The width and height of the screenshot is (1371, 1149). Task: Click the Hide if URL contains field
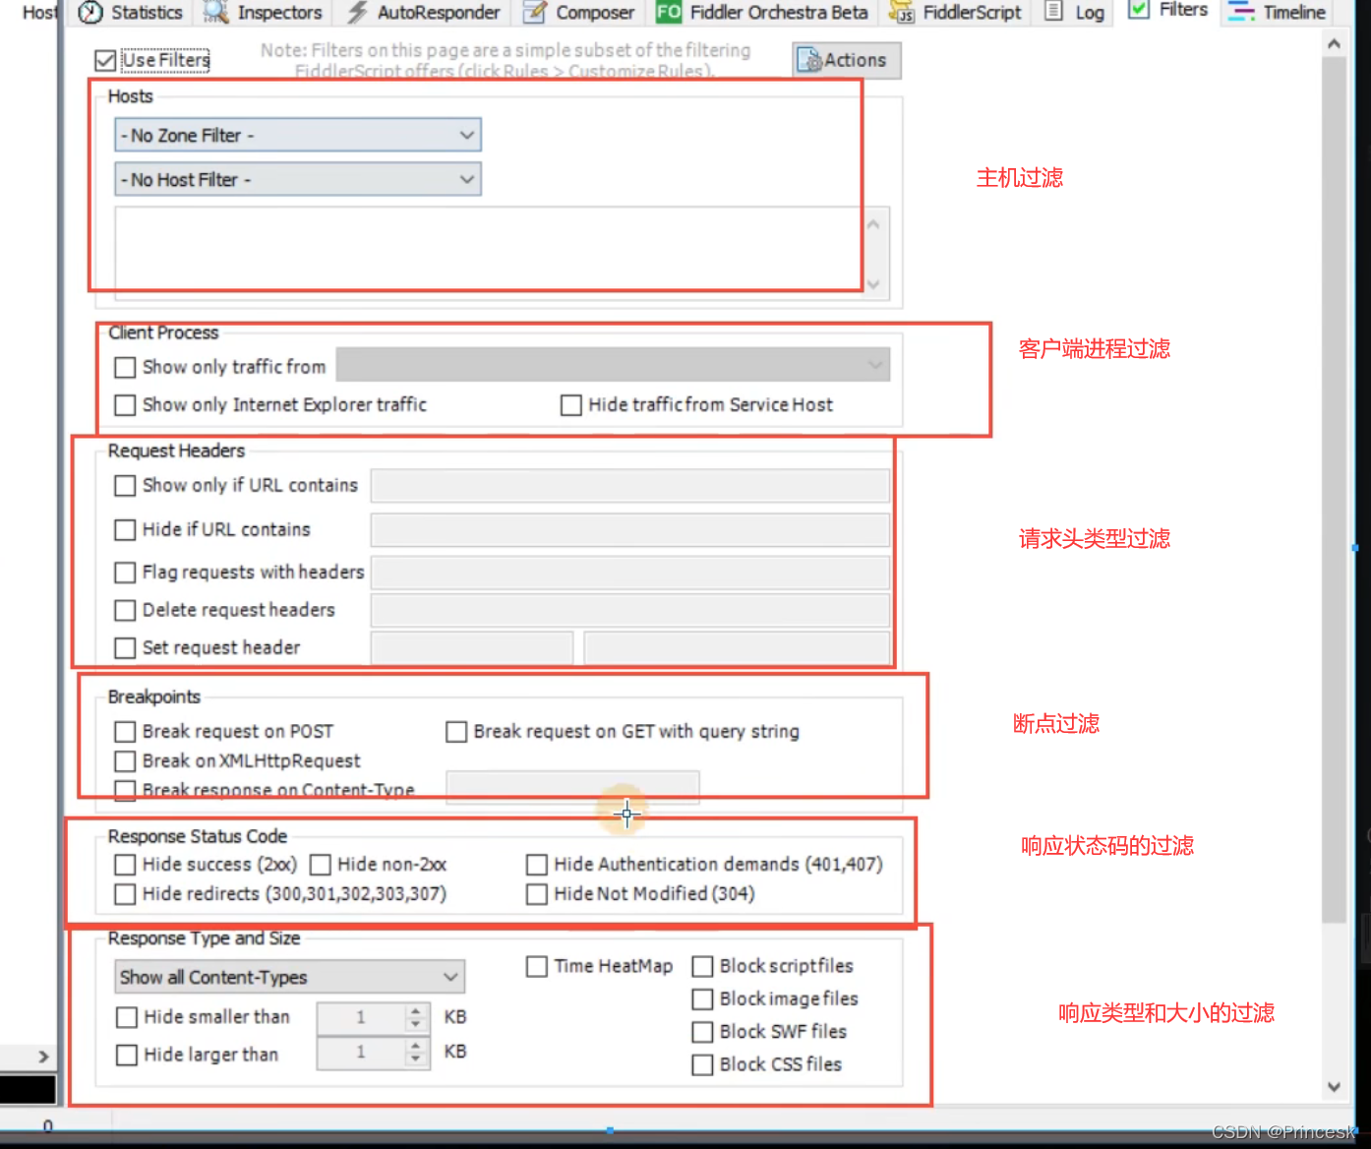629,530
